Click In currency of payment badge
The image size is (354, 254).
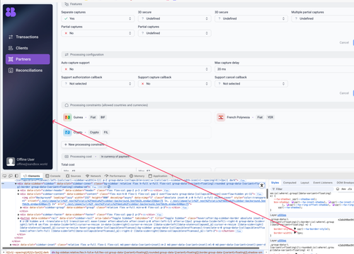coord(115,157)
